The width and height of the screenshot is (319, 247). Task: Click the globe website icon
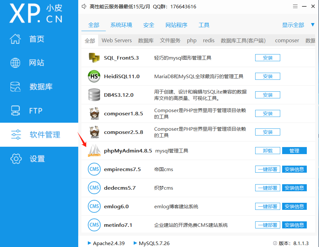(15, 62)
